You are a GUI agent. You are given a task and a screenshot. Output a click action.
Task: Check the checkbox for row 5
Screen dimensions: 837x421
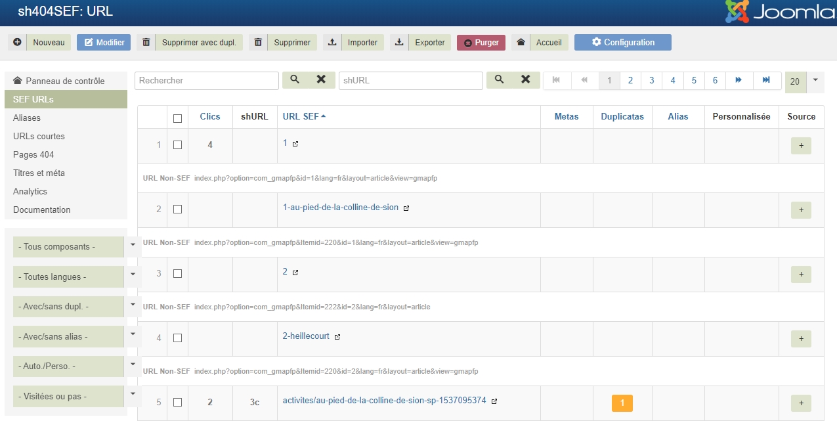tap(177, 402)
